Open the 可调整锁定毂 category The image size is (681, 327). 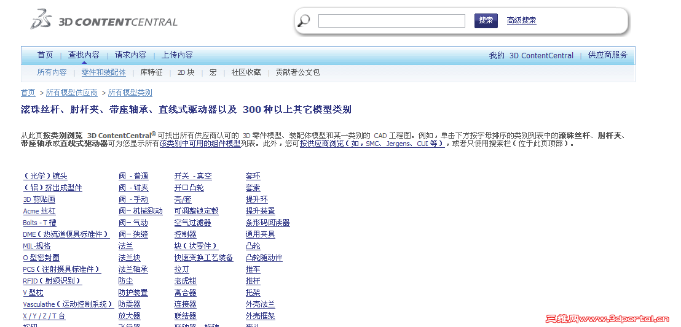(196, 211)
